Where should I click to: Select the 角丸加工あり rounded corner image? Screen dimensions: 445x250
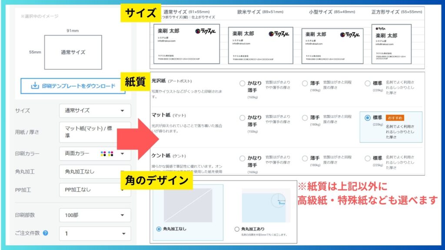[266, 205]
